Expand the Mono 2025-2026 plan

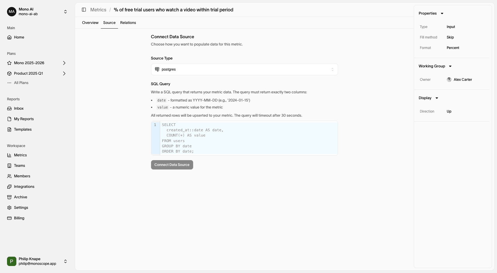[64, 63]
